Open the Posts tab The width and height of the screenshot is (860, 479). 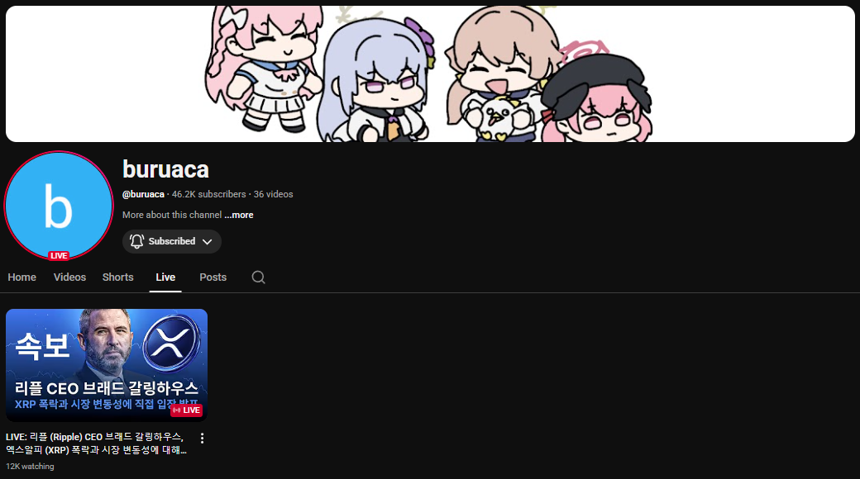[213, 277]
